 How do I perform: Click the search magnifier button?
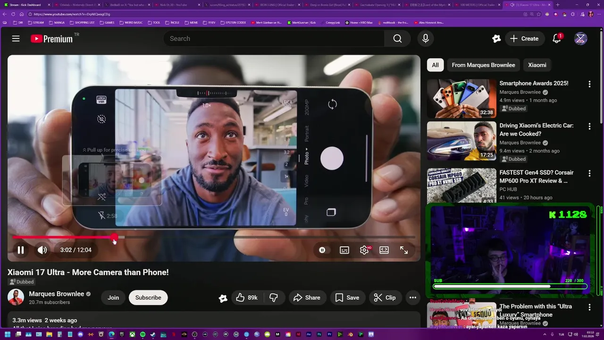coord(397,39)
